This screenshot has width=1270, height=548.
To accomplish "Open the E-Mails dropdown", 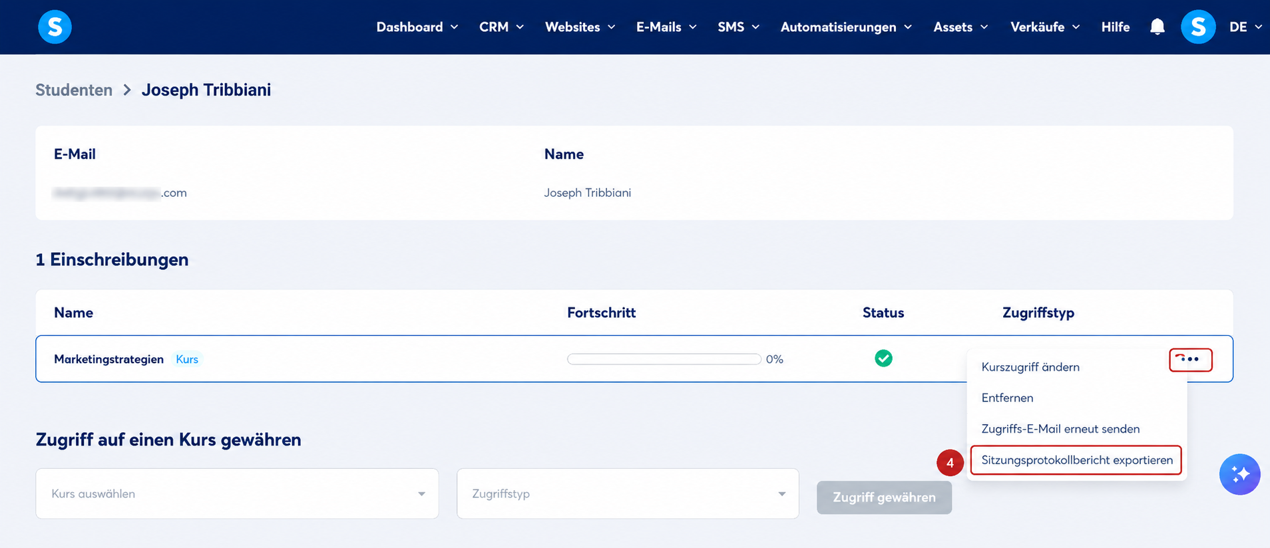I will click(x=666, y=27).
